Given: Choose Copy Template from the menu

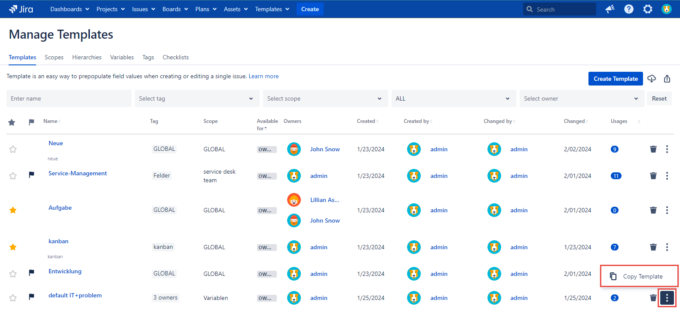Looking at the screenshot, I should coord(642,276).
